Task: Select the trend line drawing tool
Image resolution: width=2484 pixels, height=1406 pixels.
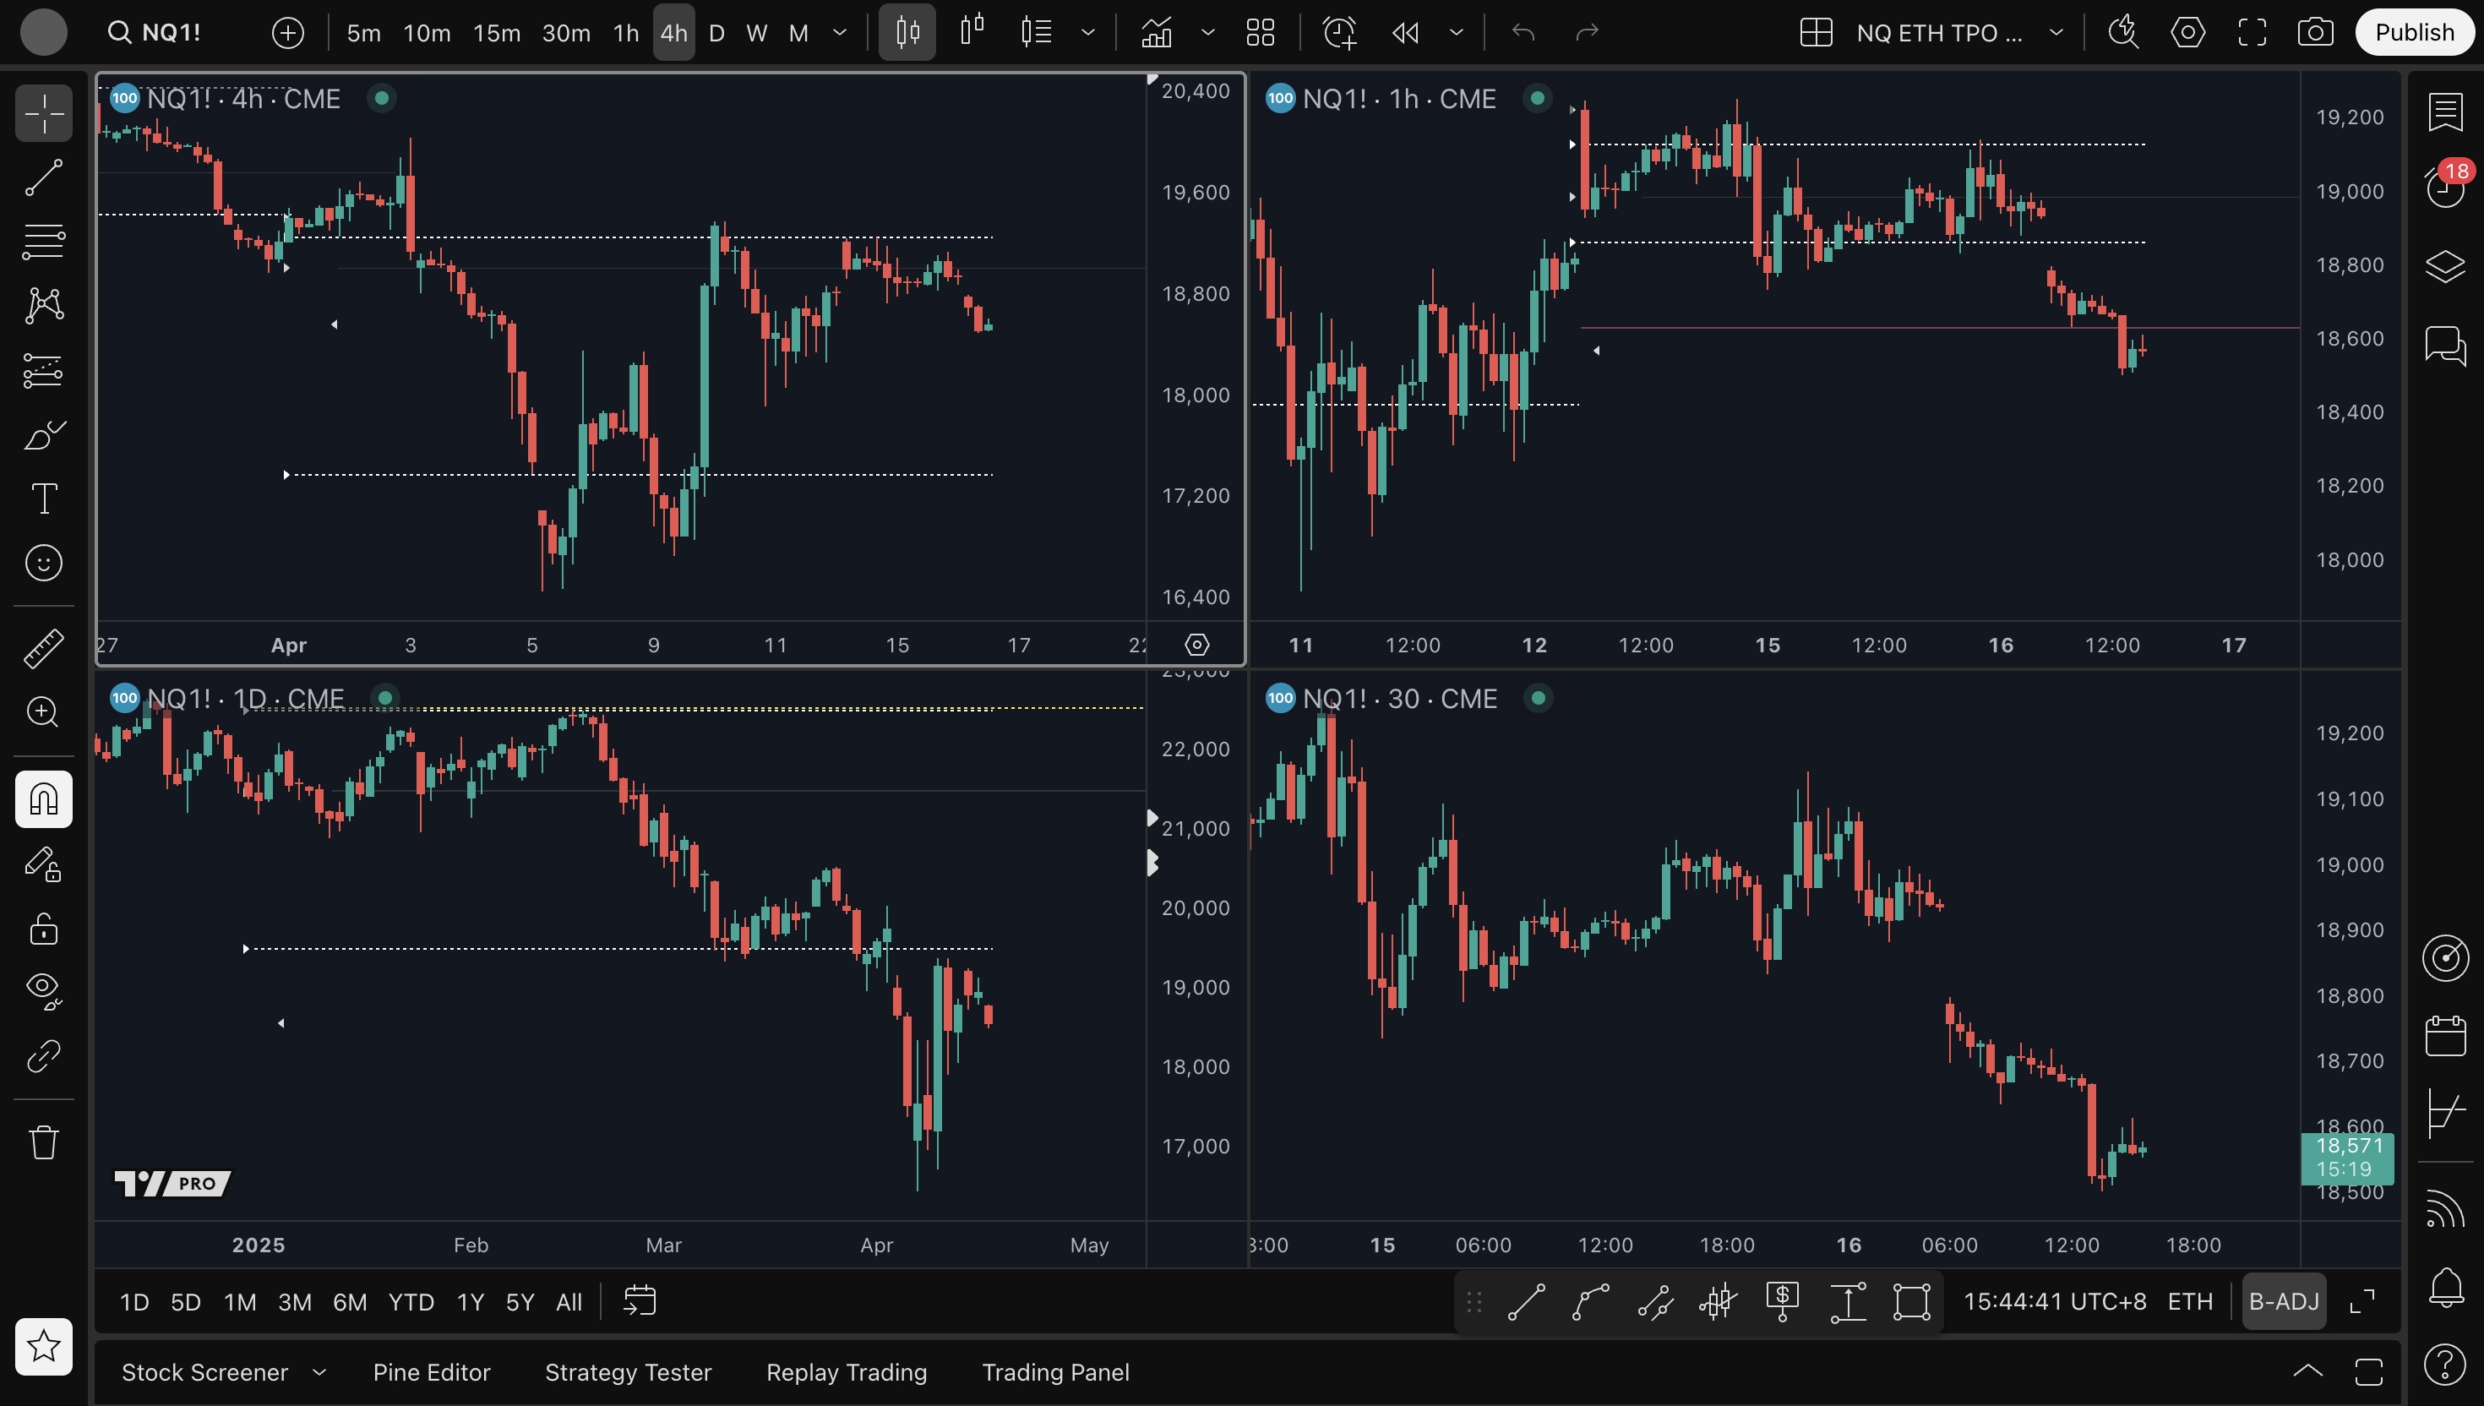Action: tap(43, 177)
